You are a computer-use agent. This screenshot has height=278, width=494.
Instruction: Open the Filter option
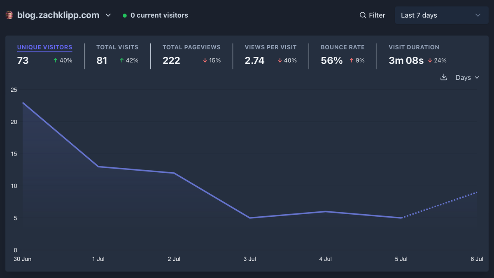coord(373,15)
